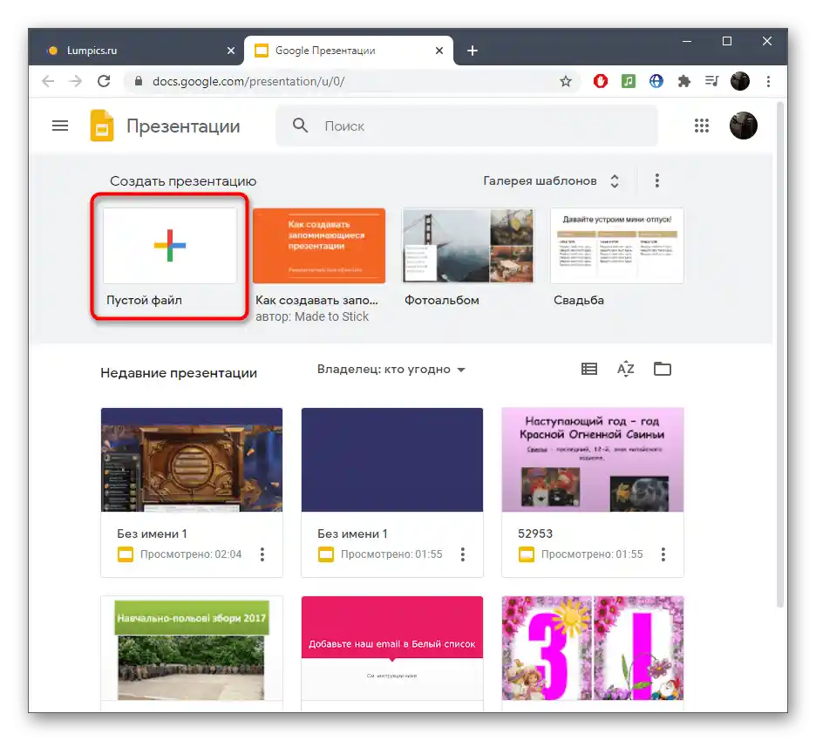
Task: Click the Презентации title text
Action: point(183,126)
